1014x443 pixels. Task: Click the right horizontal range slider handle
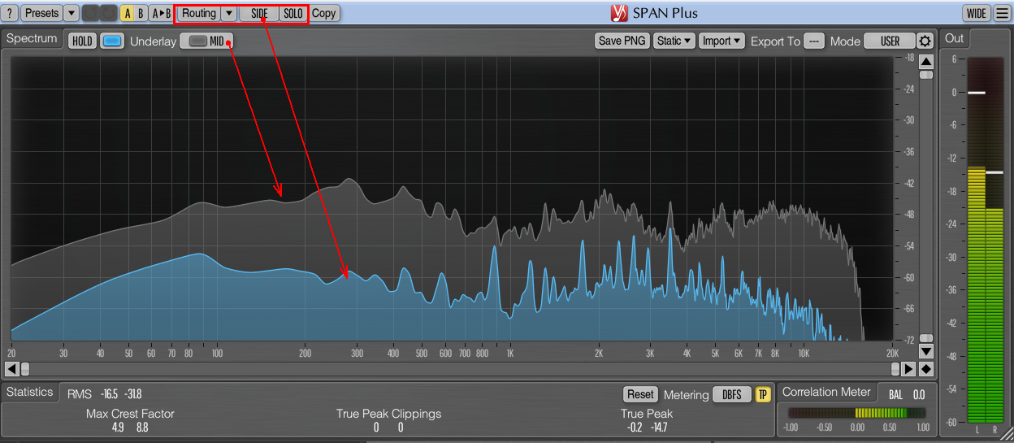895,369
